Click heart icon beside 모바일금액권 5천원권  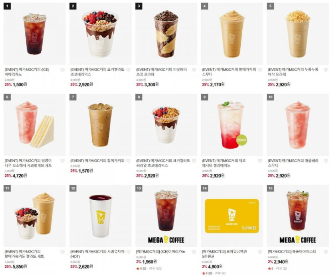click(x=260, y=252)
